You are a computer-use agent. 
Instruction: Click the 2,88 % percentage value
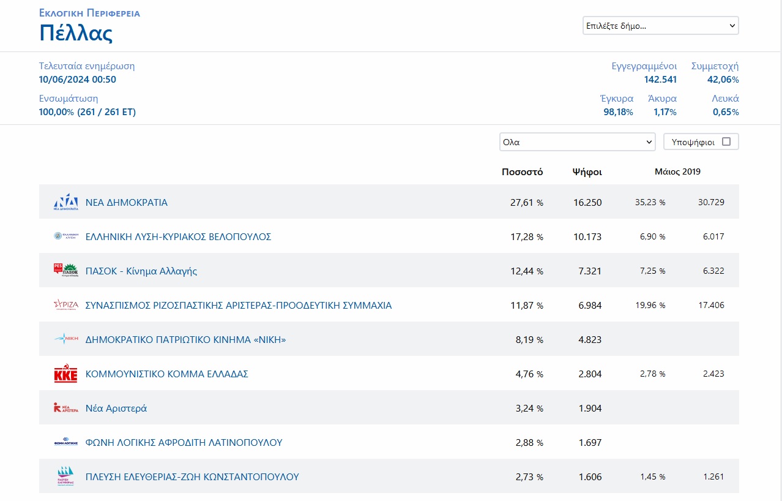529,443
